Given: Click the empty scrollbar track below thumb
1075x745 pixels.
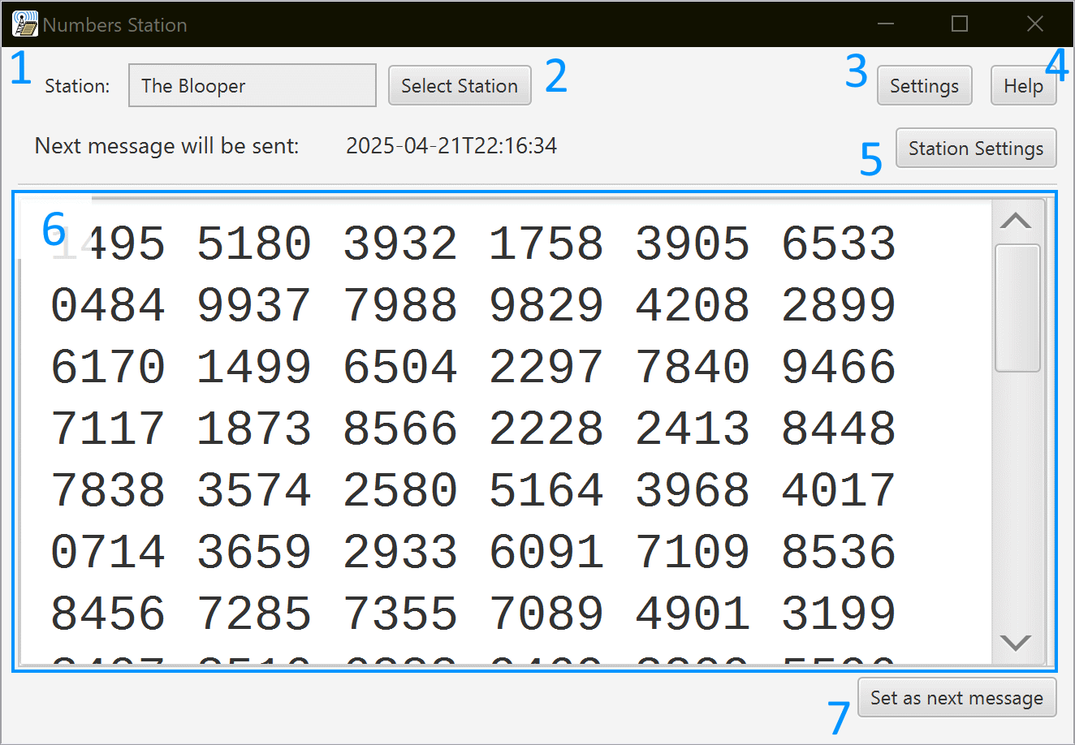Looking at the screenshot, I should tap(1017, 503).
